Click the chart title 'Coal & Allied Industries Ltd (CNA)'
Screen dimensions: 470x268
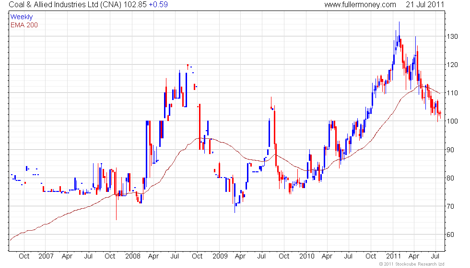point(65,5)
